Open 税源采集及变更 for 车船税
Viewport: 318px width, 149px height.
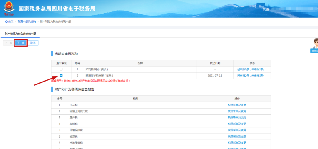237,124
